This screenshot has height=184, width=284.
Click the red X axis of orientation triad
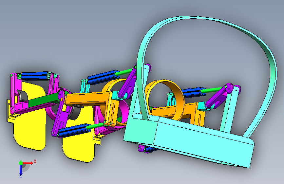tap(28, 163)
